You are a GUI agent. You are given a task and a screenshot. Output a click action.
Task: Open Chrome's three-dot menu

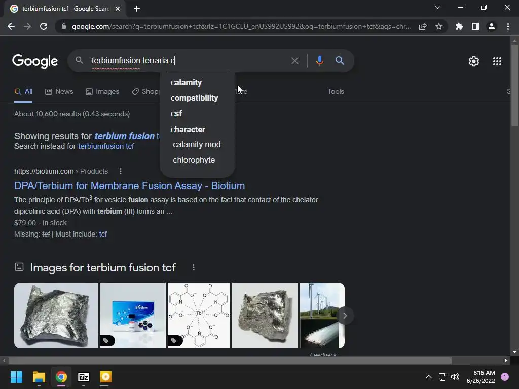tap(508, 26)
